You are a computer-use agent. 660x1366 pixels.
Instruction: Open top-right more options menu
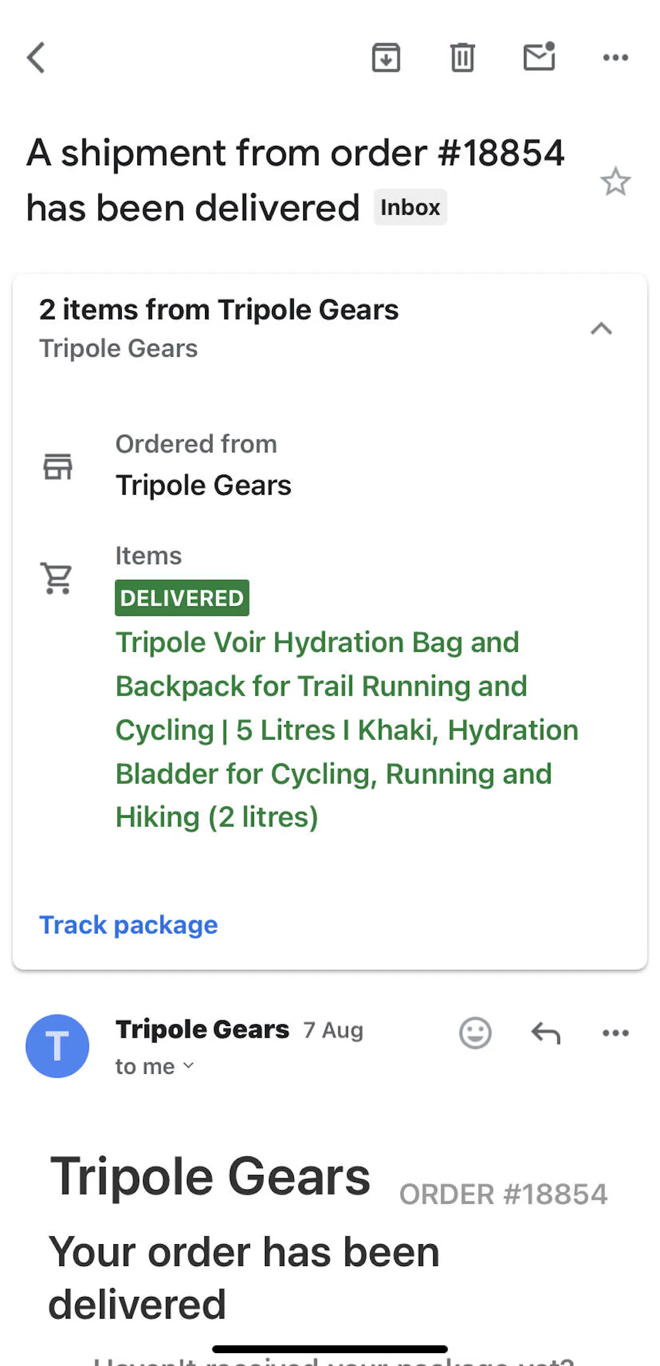pos(616,58)
